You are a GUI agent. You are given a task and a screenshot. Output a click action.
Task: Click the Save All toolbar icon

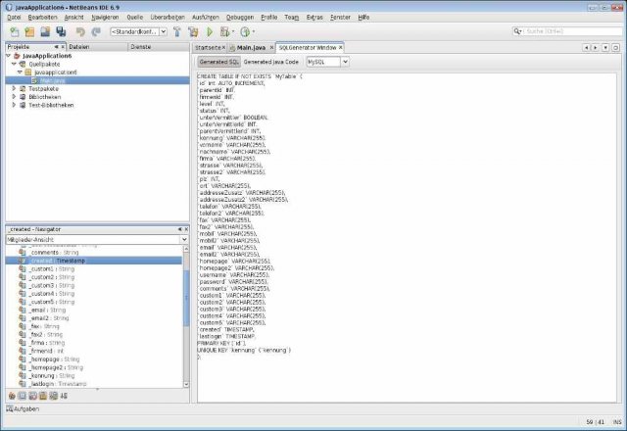click(x=61, y=31)
